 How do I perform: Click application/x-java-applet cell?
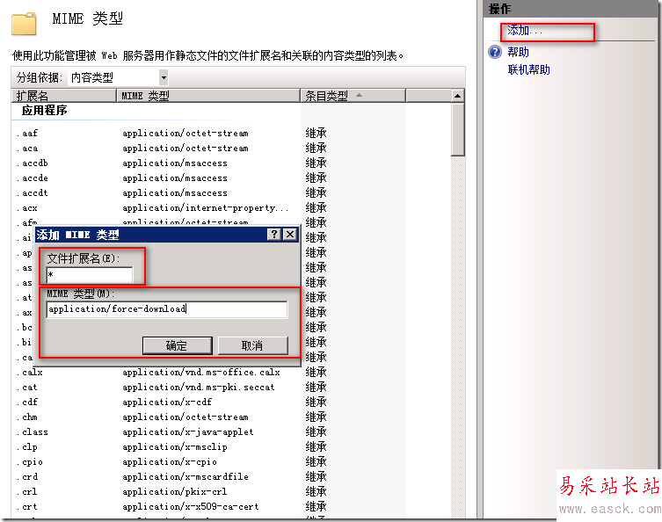pyautogui.click(x=188, y=432)
